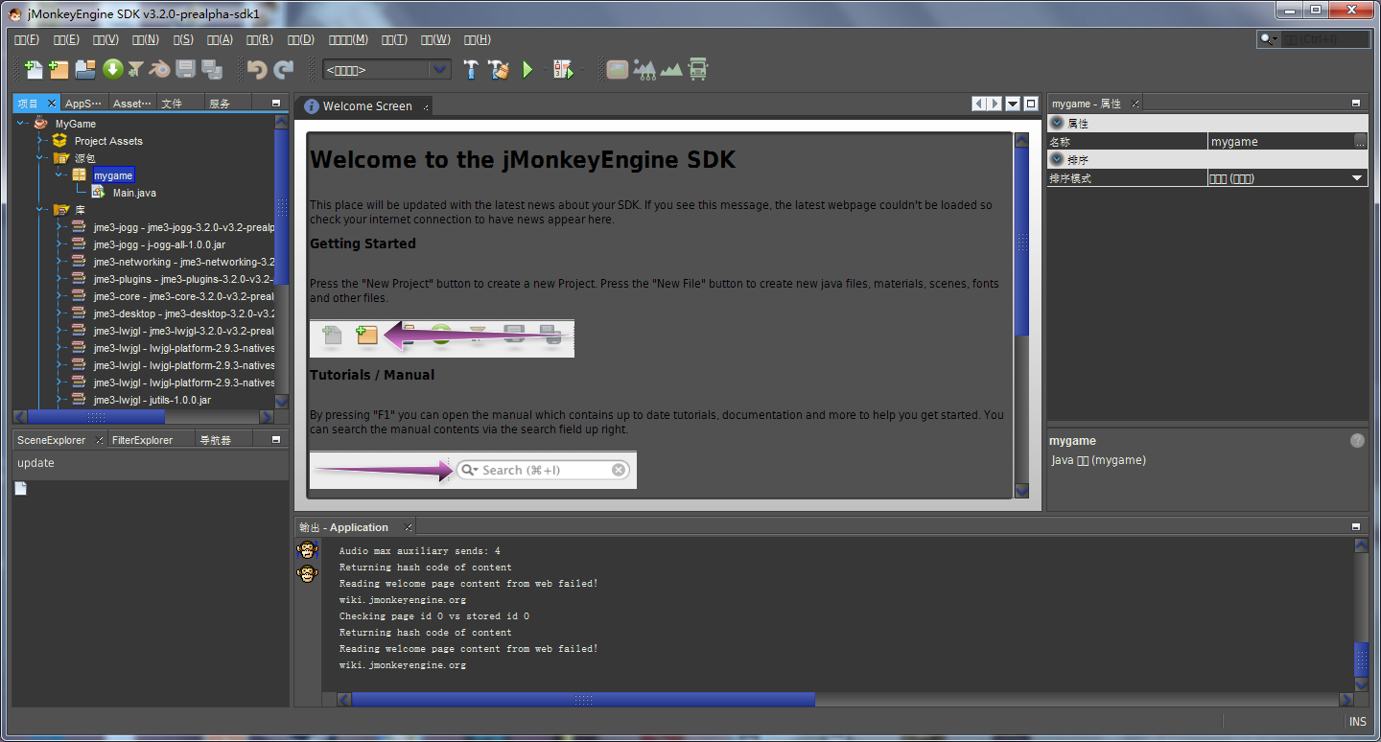Viewport: 1381px width, 742px height.
Task: Expand the jme3-core library node
Action: click(x=60, y=296)
